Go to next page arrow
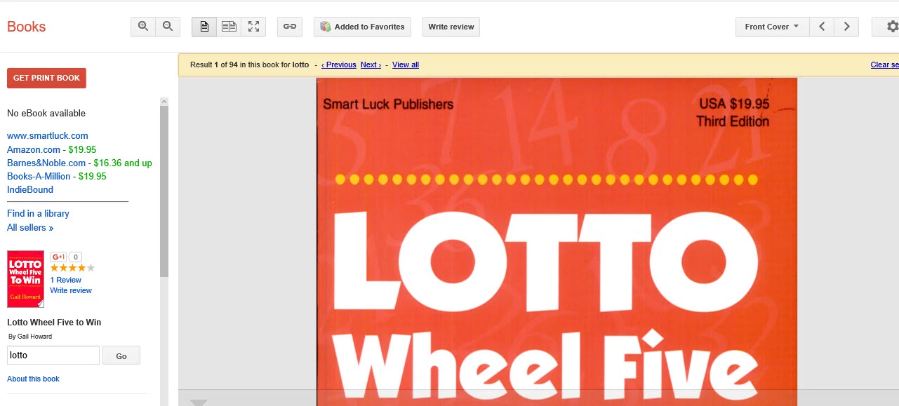This screenshot has height=406, width=899. click(846, 27)
